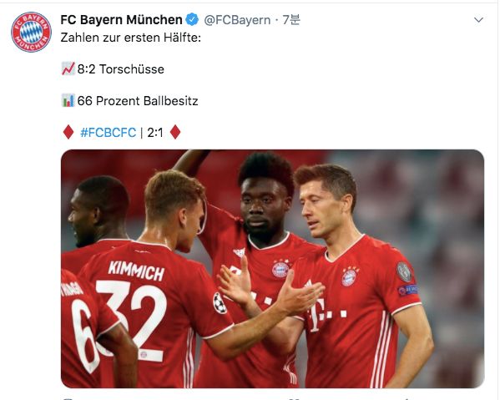The height and width of the screenshot is (400, 500).
Task: Open the tweet timestamp 7분
Action: [291, 20]
